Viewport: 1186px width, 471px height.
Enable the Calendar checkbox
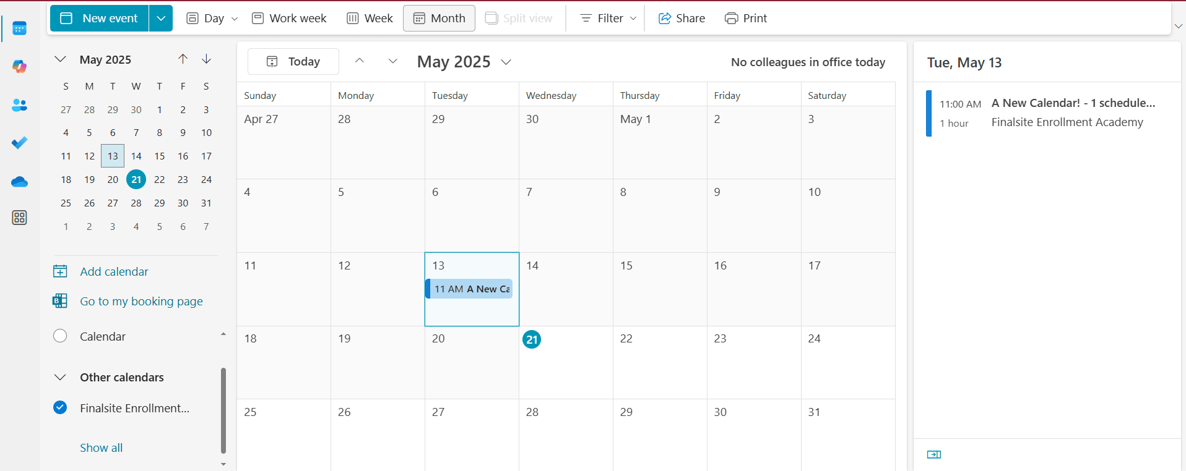(x=60, y=336)
